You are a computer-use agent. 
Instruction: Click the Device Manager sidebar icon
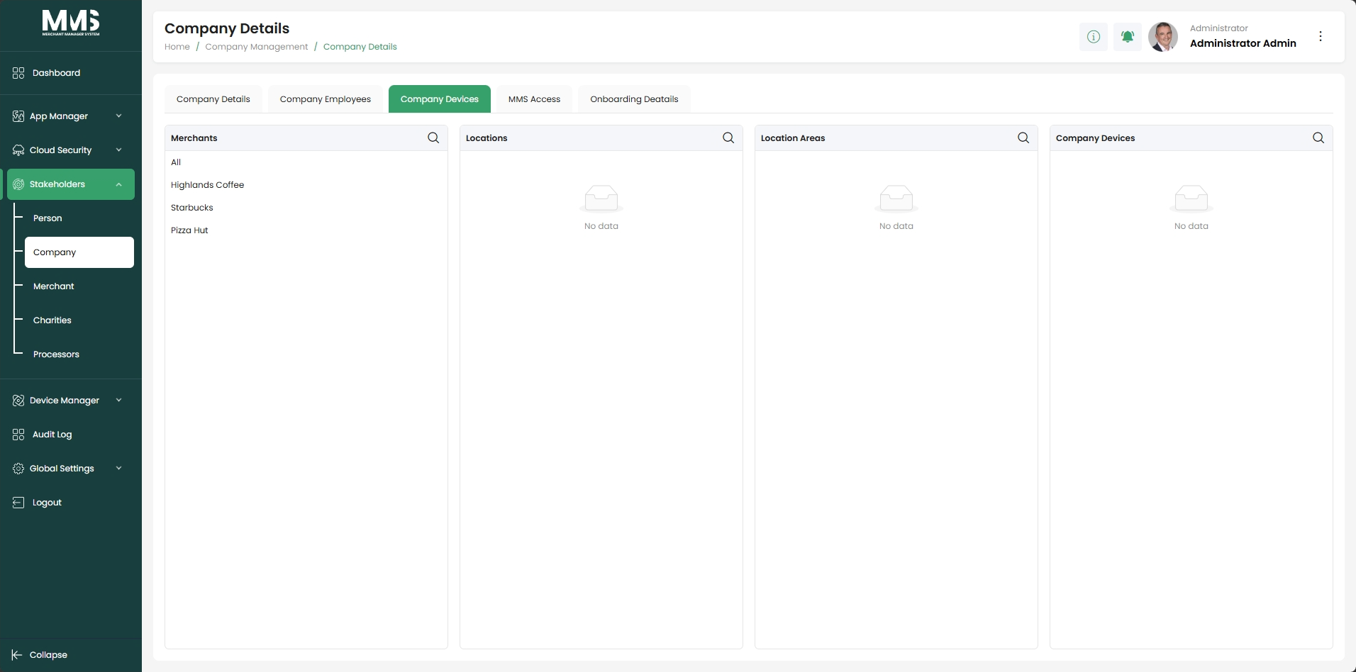pos(18,401)
